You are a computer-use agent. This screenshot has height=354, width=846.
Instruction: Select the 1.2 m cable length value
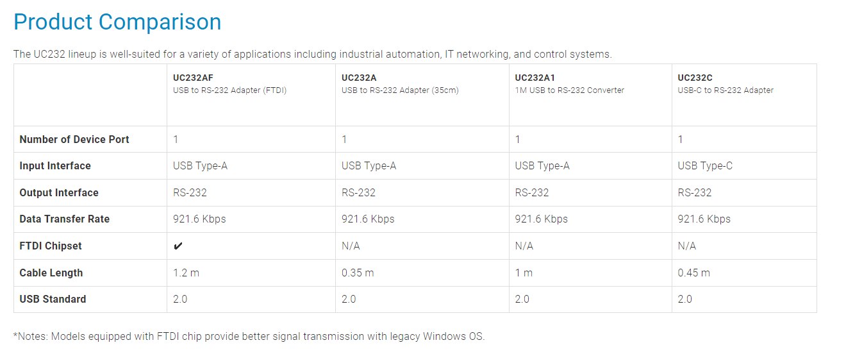[186, 273]
